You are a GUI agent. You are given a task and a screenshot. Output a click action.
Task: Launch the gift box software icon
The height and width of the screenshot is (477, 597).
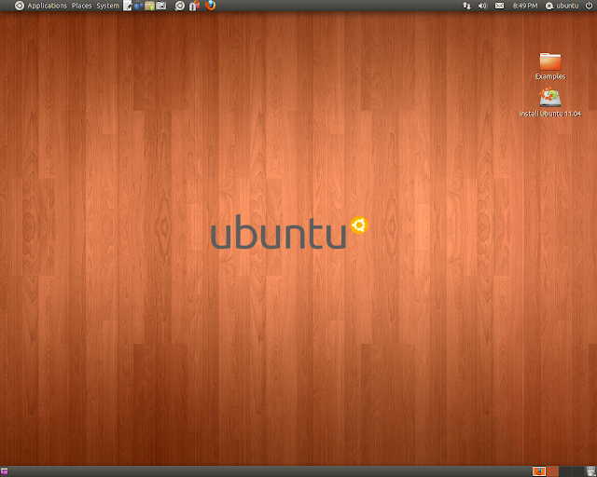(x=194, y=6)
